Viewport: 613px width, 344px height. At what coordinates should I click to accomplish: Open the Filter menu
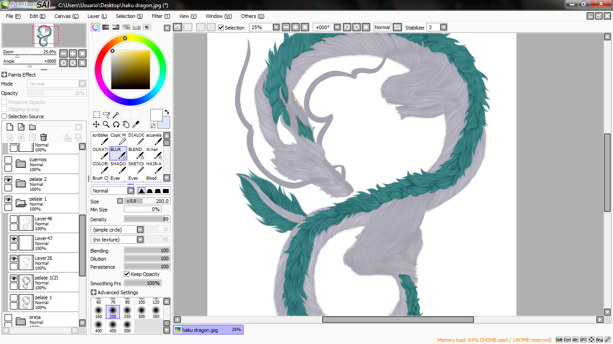point(161,16)
